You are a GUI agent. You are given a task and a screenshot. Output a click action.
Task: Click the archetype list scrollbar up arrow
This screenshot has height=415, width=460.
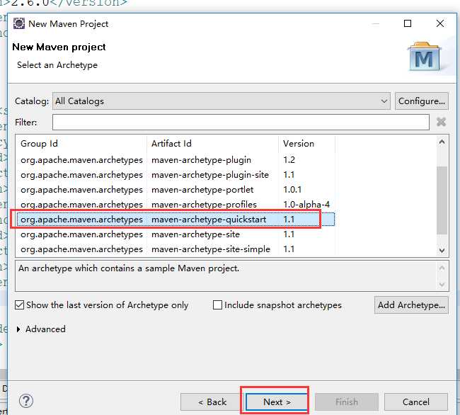(442, 142)
